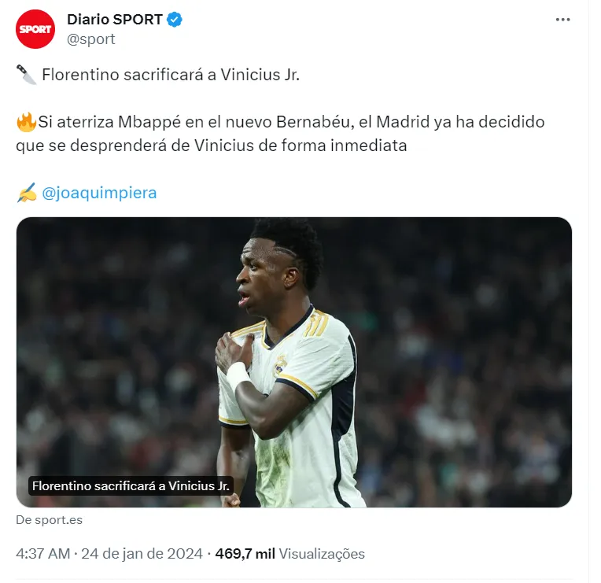Image resolution: width=601 pixels, height=583 pixels.
Task: Follow the 'De sport.es' source link
Action: (49, 520)
